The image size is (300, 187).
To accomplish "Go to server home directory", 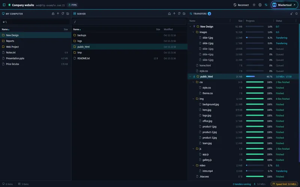I will pyautogui.click(x=169, y=14).
